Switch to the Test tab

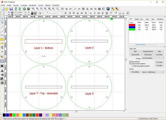point(153,19)
